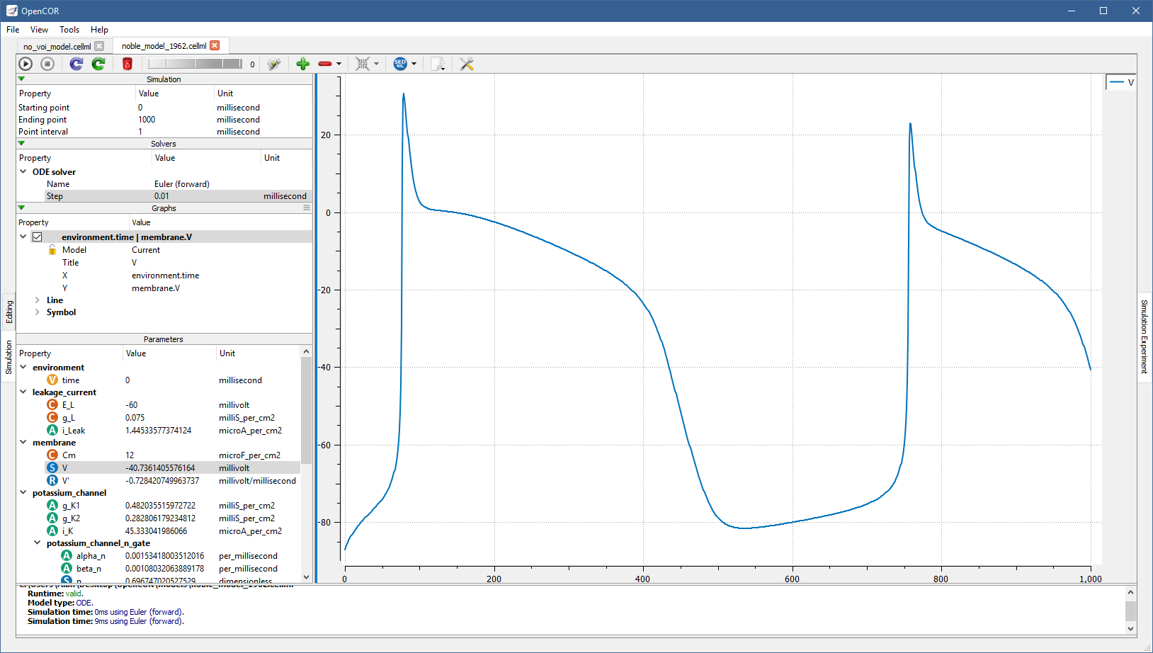1153x653 pixels.
Task: Click the development mode wand icon
Action: click(274, 64)
